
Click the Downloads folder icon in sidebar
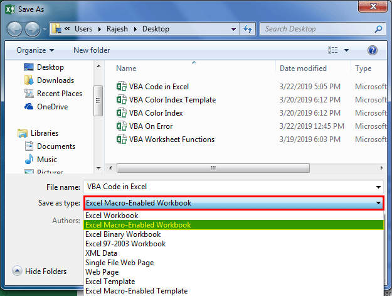tap(29, 80)
